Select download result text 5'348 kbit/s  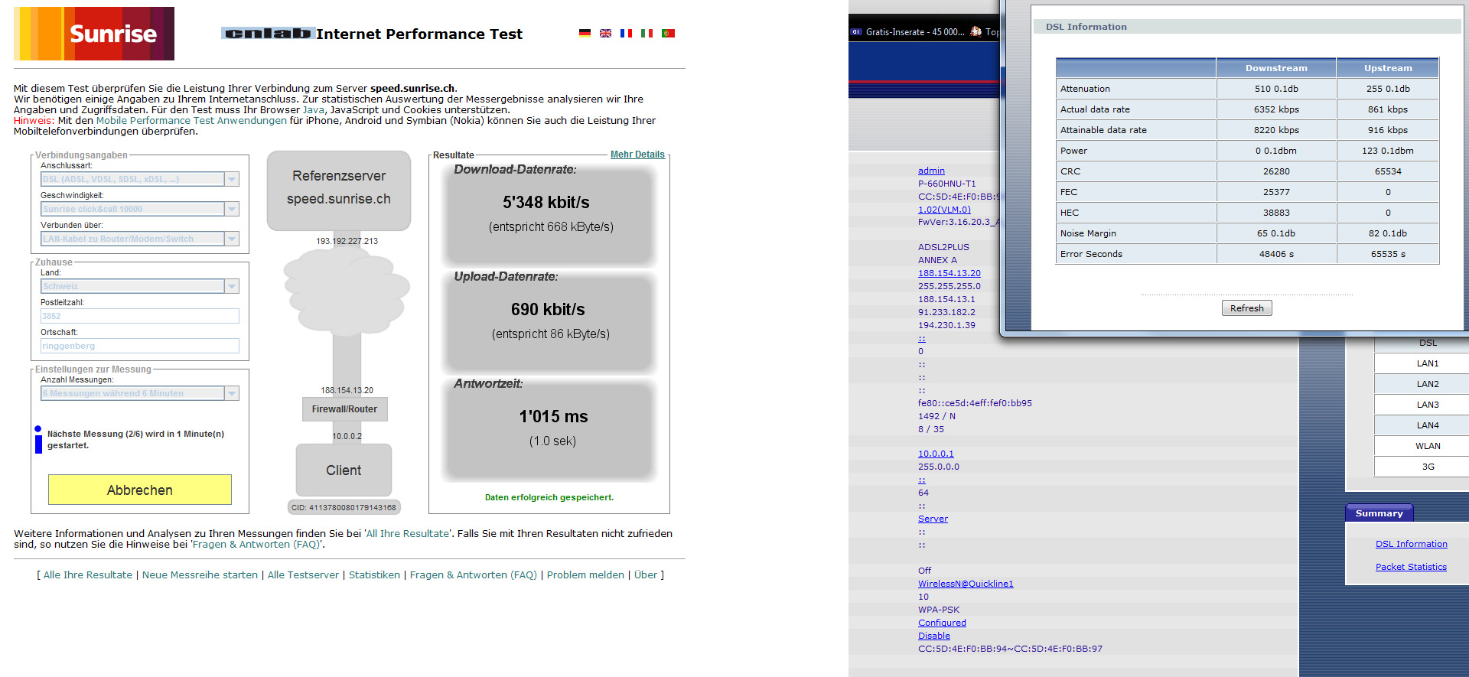(x=546, y=203)
